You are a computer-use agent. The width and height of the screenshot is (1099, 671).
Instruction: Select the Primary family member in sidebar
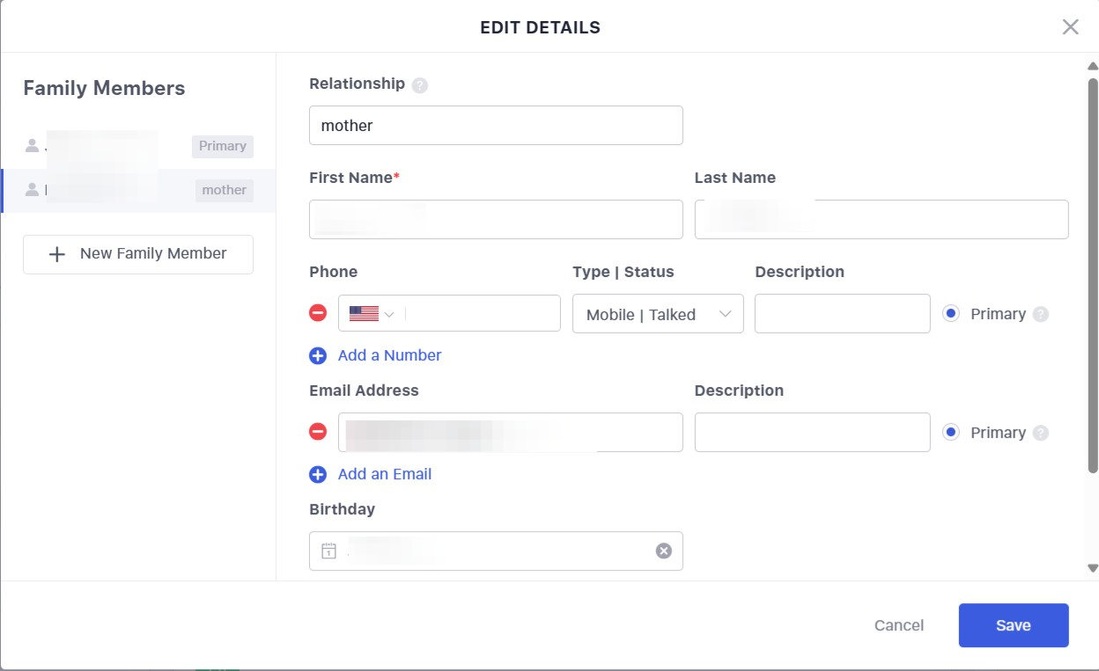pyautogui.click(x=138, y=146)
